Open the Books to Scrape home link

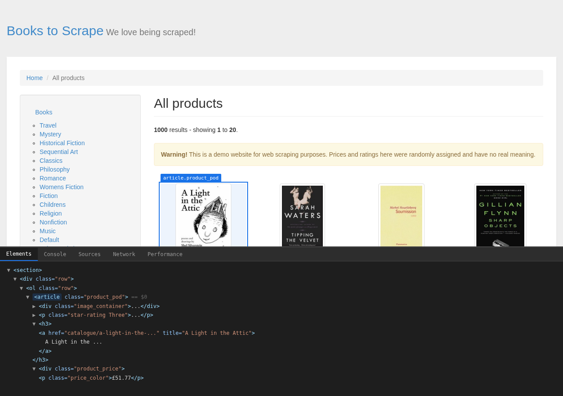point(55,31)
